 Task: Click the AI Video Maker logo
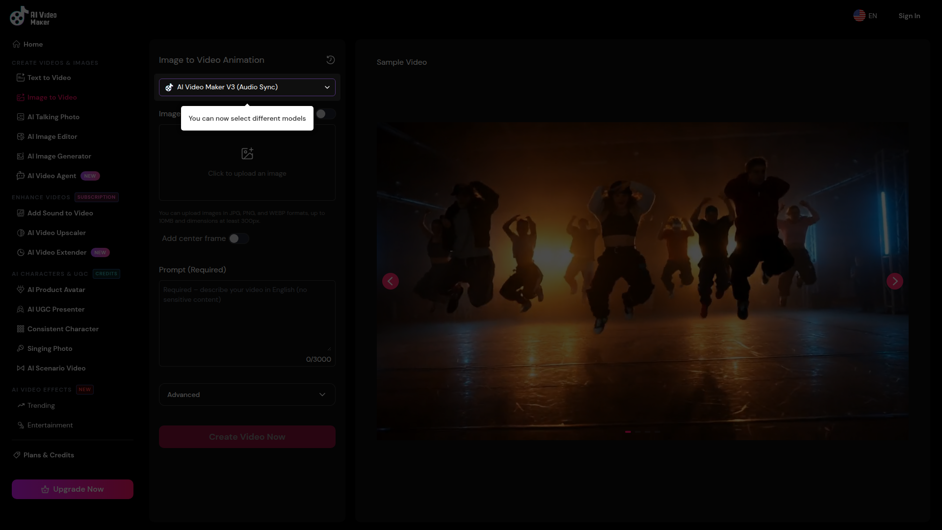(x=33, y=16)
